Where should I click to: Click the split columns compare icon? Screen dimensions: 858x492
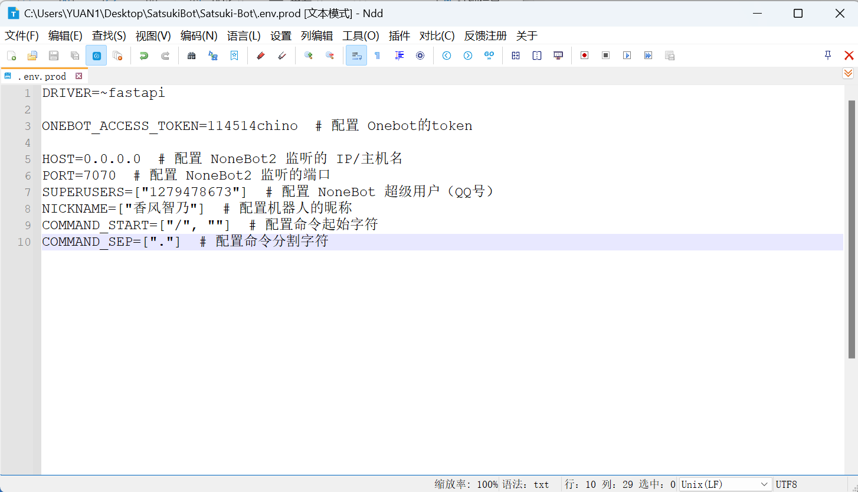[x=537, y=56]
